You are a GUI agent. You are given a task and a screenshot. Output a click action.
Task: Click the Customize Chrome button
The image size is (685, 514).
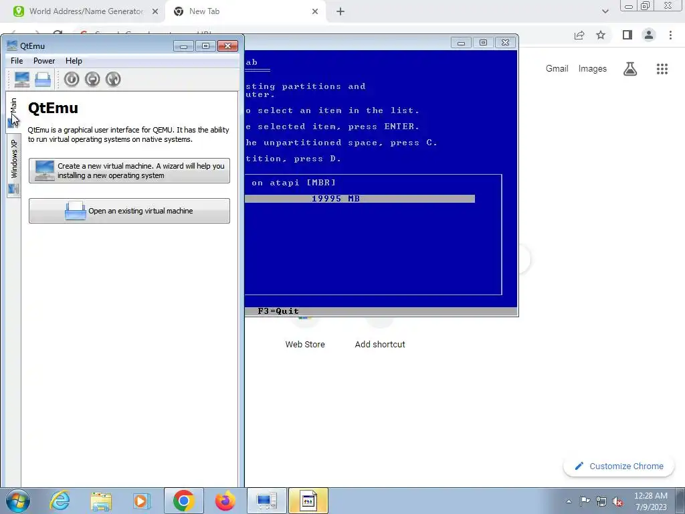pyautogui.click(x=619, y=466)
